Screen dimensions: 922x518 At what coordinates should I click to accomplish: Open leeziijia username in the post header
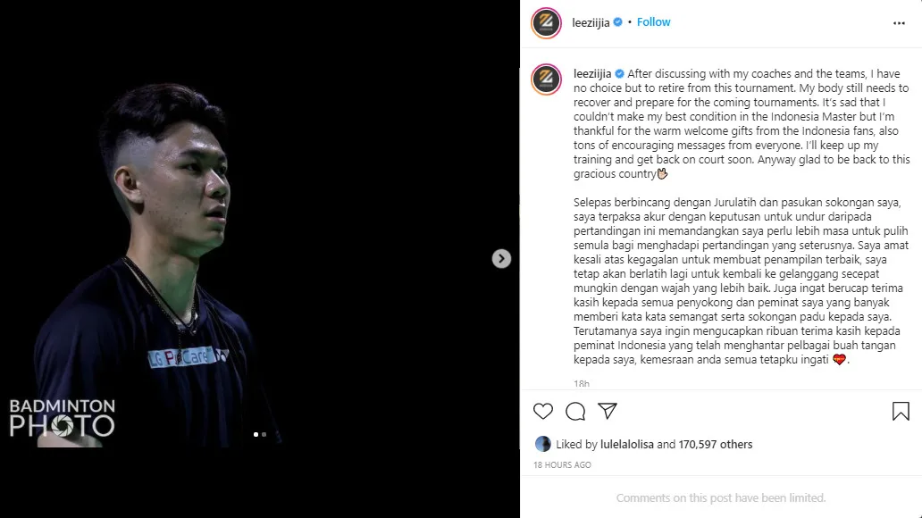tap(591, 22)
